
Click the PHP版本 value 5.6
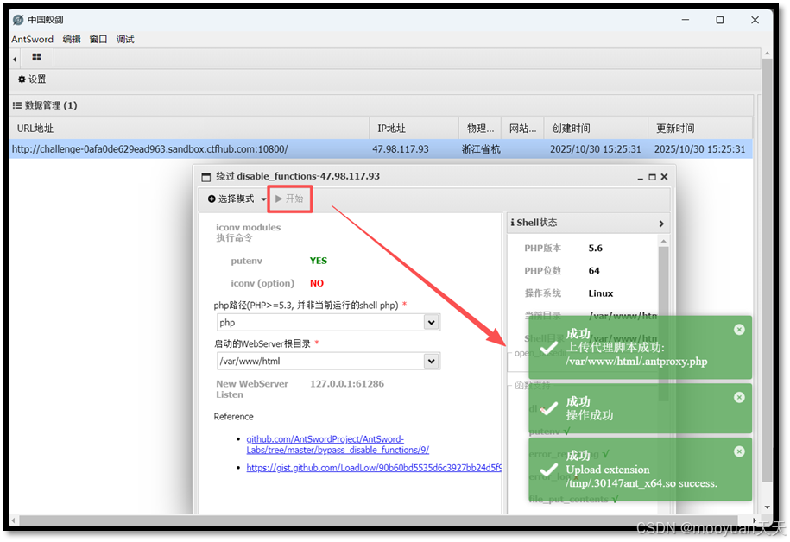596,249
